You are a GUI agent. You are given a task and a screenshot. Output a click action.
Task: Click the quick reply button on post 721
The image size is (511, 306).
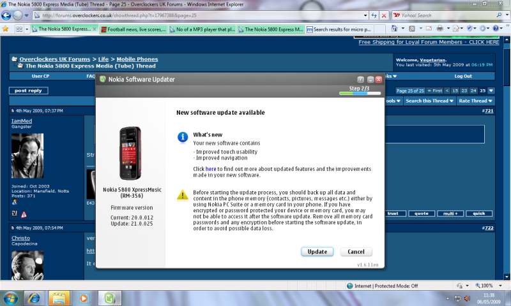[478, 214]
